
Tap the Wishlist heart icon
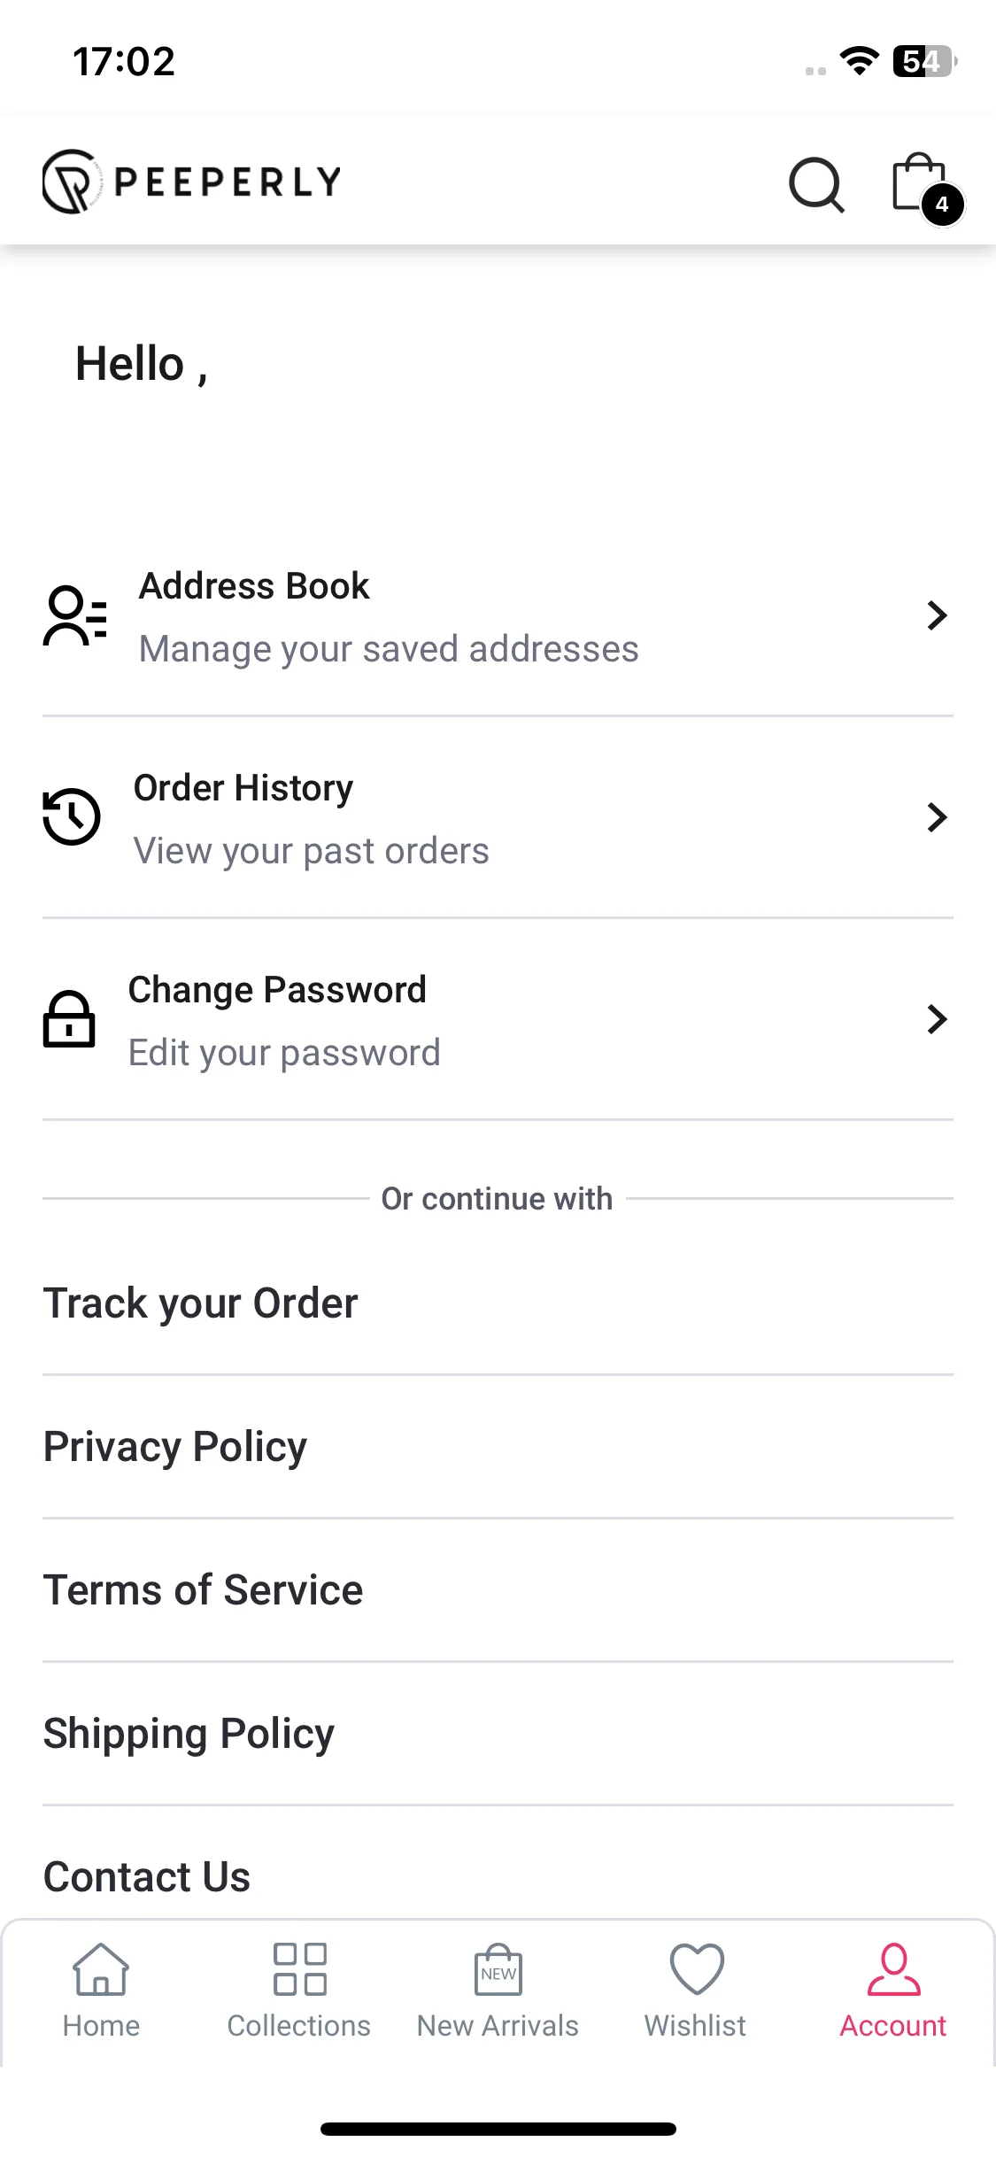(697, 1968)
